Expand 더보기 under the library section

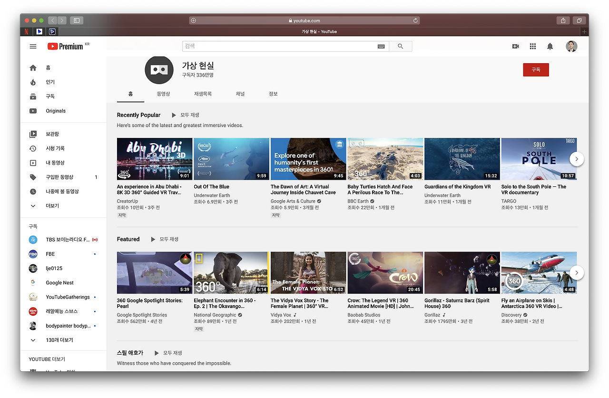point(63,206)
